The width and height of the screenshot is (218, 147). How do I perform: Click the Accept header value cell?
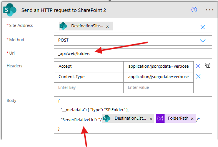pyautogui.click(x=158, y=67)
